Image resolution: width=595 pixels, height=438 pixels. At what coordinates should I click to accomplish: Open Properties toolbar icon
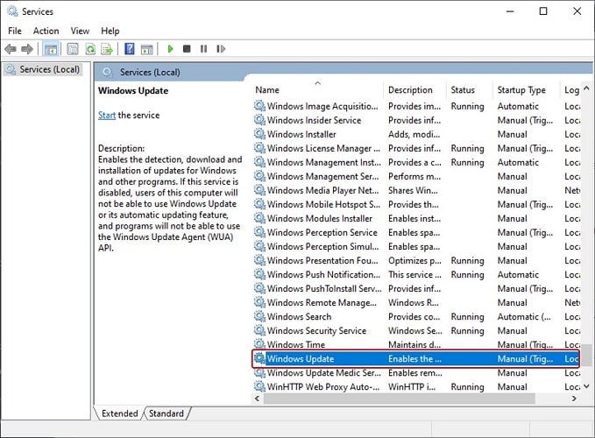point(73,49)
